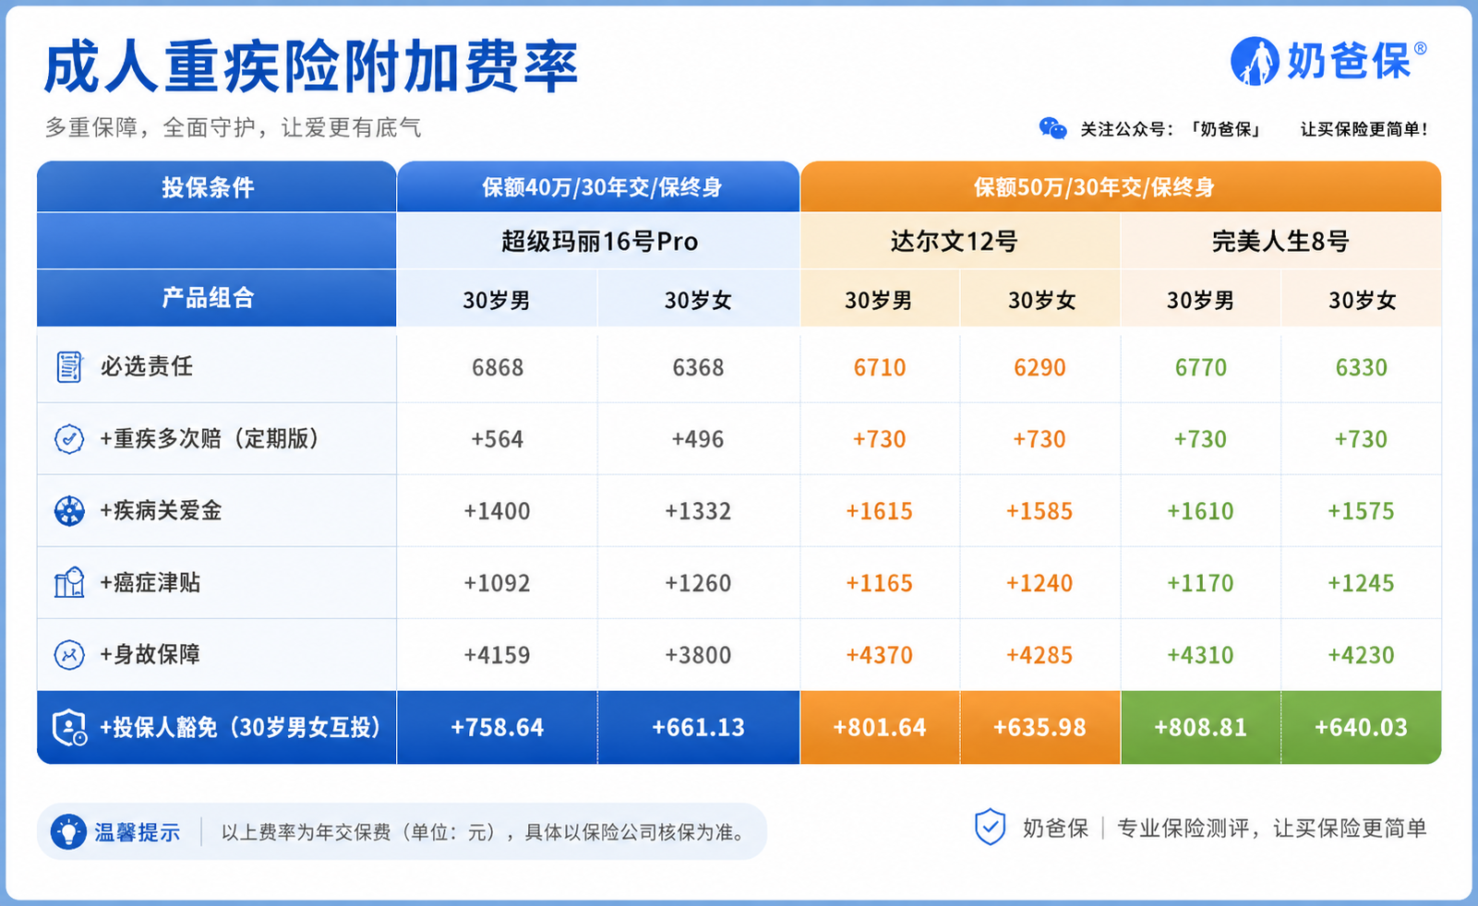Select the 完美人生8号 product header

pos(1281,242)
